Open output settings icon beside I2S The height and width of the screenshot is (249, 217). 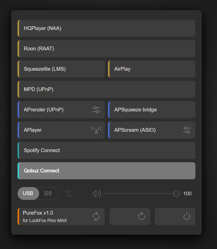tap(69, 194)
